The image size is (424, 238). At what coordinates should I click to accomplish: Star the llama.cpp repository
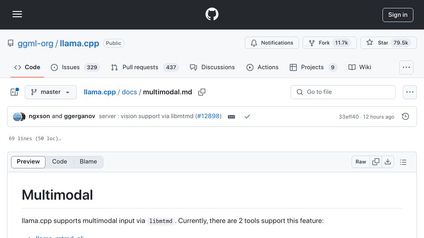(x=388, y=43)
